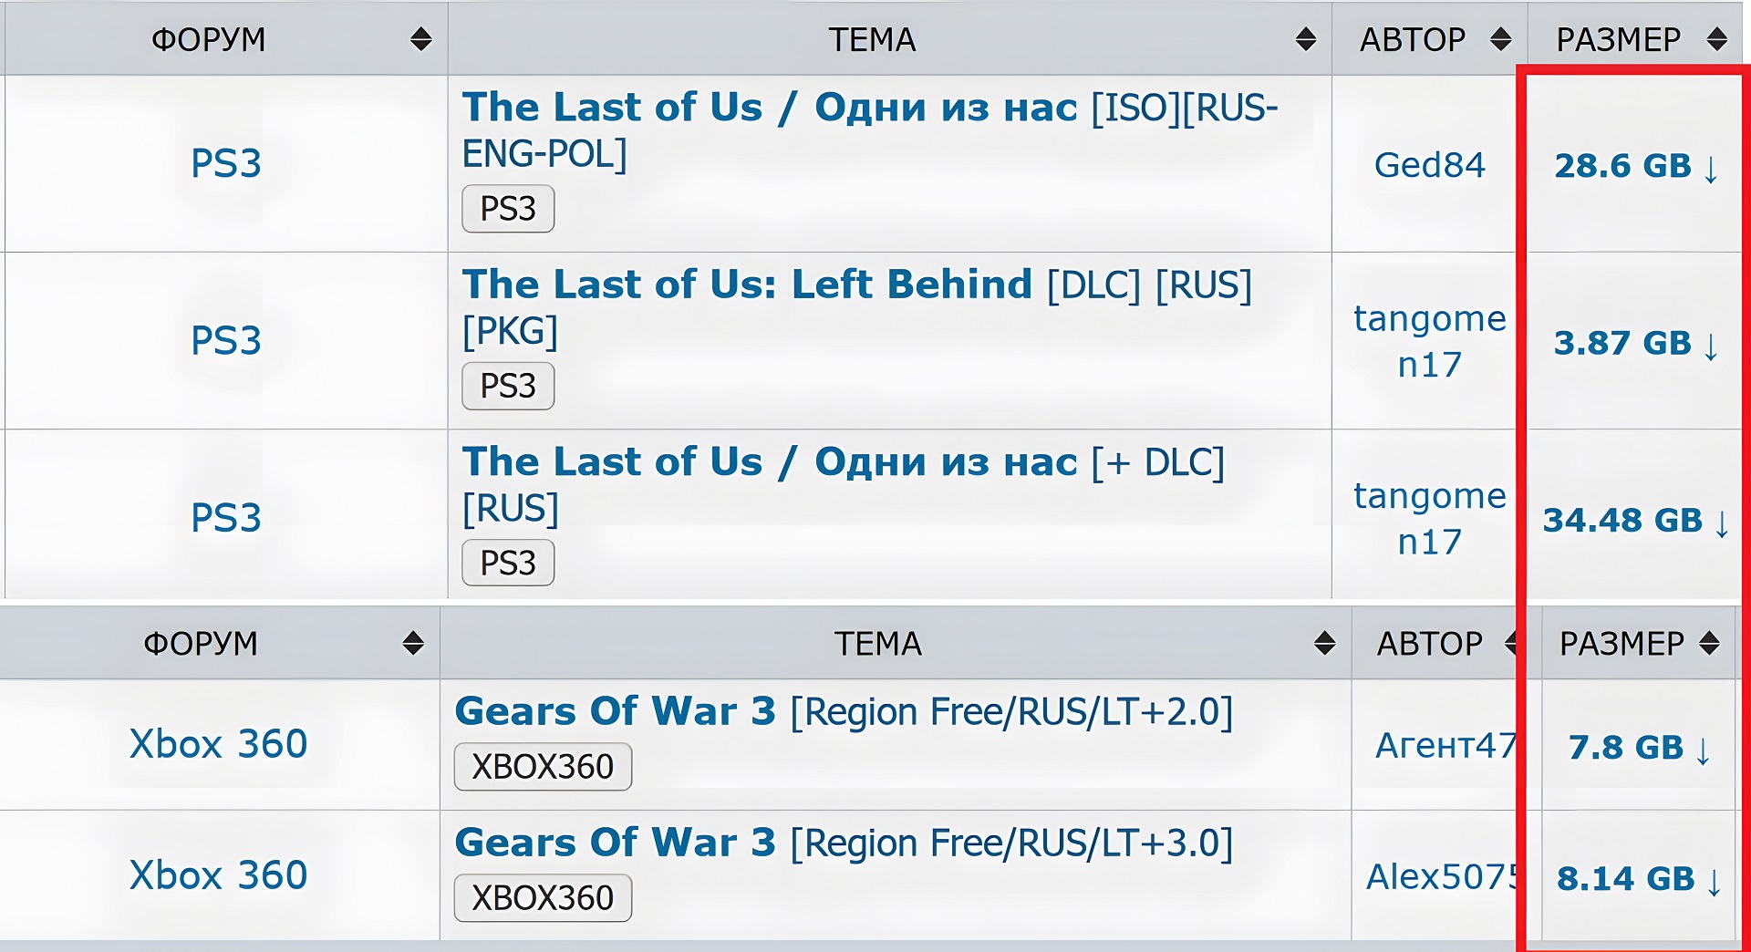
Task: Sort bottom table by ФОРУМ arrows
Action: [413, 643]
